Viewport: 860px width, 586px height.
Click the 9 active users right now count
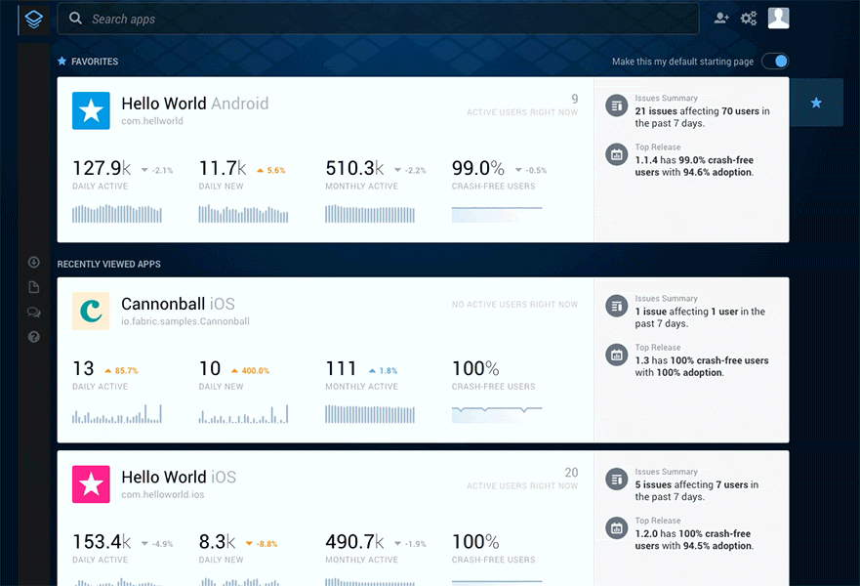(x=575, y=99)
